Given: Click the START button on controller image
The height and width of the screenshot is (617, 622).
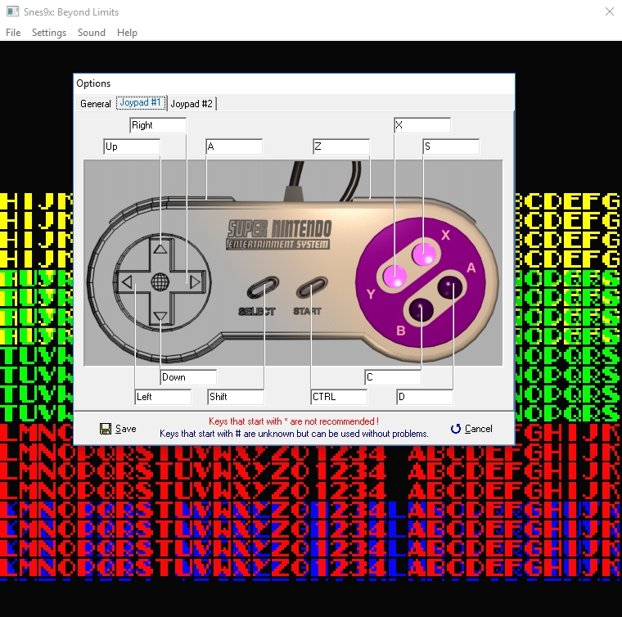Looking at the screenshot, I should [312, 287].
